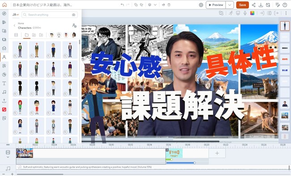Open the Props sofa icon in sidebar

pyautogui.click(x=4, y=48)
